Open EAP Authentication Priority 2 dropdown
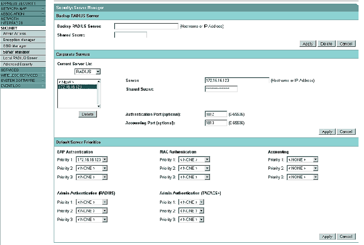This screenshot has width=364, height=245. pyautogui.click(x=92, y=168)
